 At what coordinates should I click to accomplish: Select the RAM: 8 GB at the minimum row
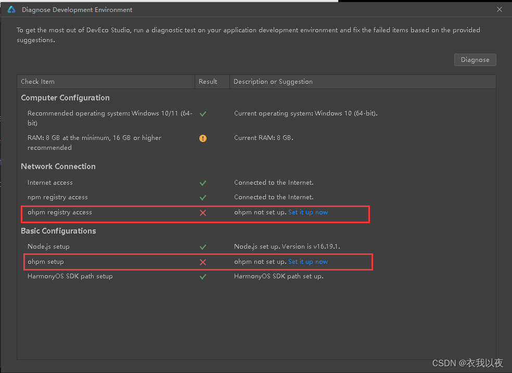(x=94, y=143)
